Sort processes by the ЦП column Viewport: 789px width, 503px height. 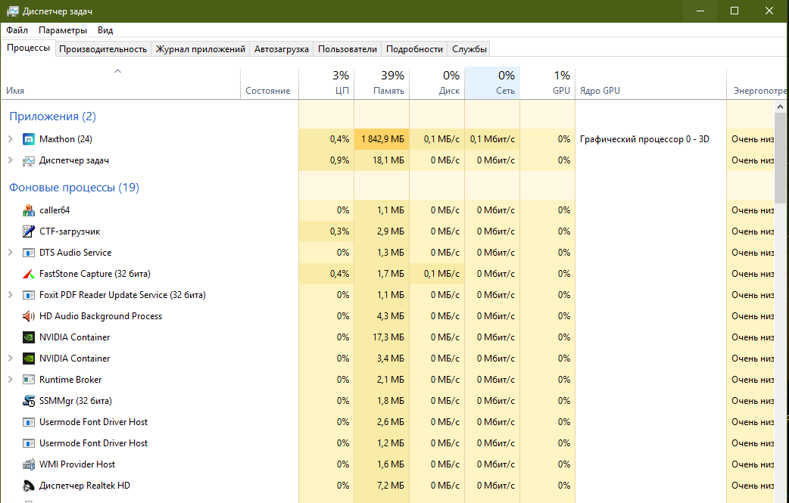[x=326, y=83]
